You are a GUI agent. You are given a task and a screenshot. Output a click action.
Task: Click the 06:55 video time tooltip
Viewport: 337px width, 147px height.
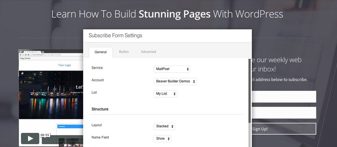point(45,135)
